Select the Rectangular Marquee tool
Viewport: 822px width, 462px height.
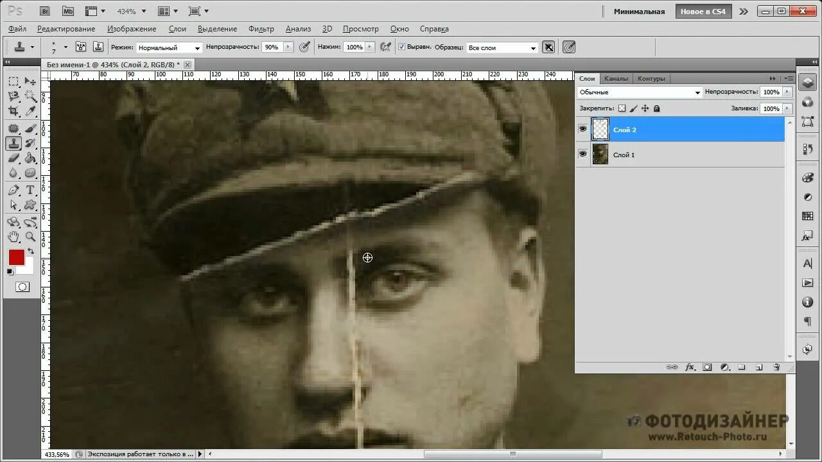[13, 81]
